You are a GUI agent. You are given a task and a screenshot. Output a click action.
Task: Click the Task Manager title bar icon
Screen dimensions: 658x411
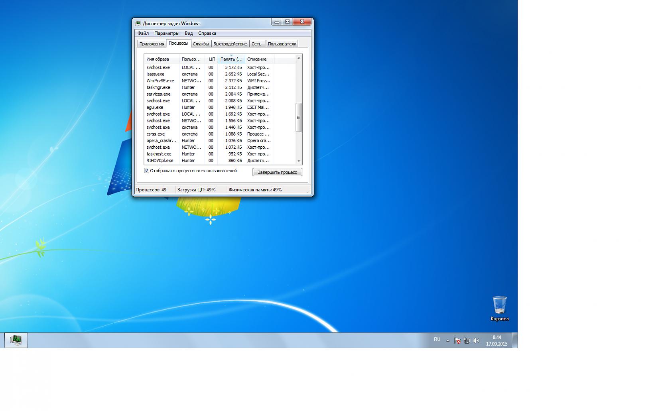click(138, 24)
